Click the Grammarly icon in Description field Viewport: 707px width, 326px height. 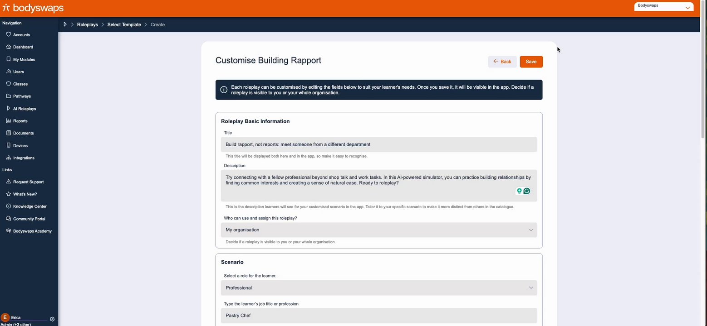click(x=527, y=191)
